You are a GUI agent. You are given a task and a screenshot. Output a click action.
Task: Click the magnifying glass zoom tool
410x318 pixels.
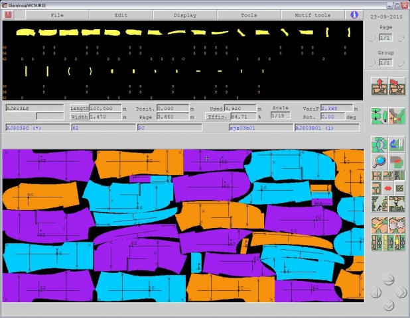coord(379,160)
